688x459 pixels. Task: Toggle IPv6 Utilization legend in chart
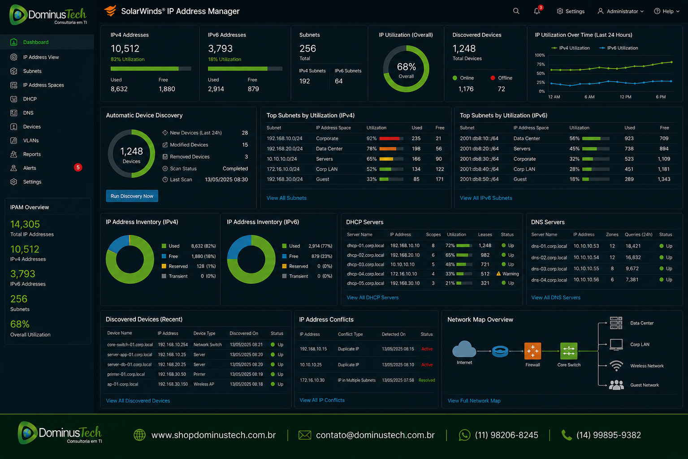pyautogui.click(x=619, y=48)
